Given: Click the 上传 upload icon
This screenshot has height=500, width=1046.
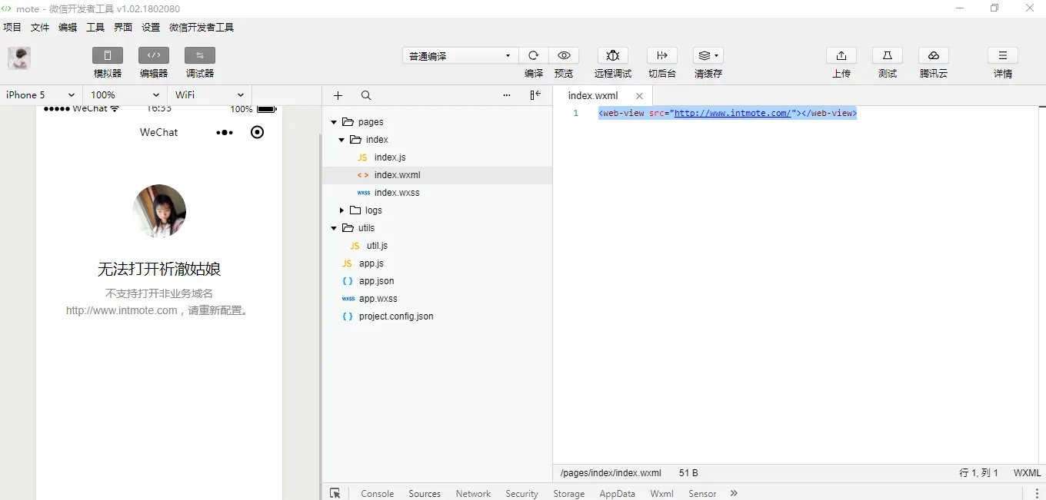Looking at the screenshot, I should point(841,55).
